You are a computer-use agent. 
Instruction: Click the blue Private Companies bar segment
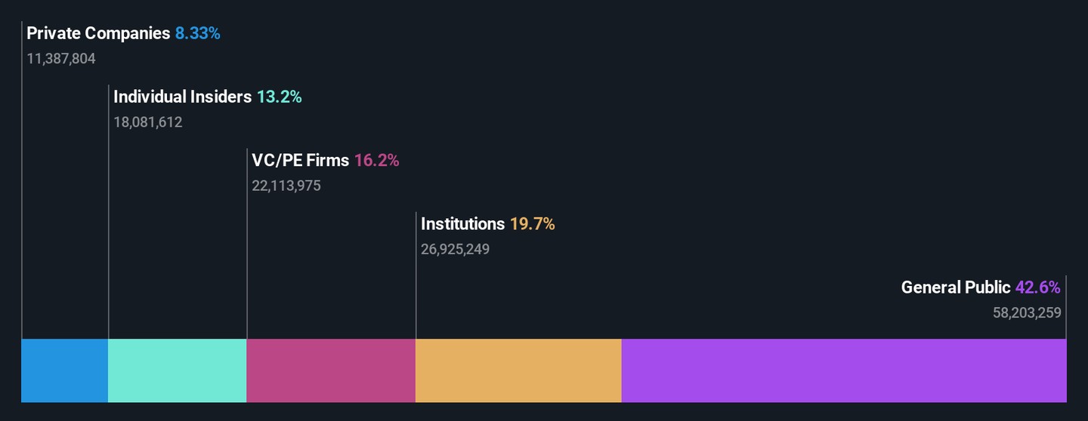coord(65,370)
